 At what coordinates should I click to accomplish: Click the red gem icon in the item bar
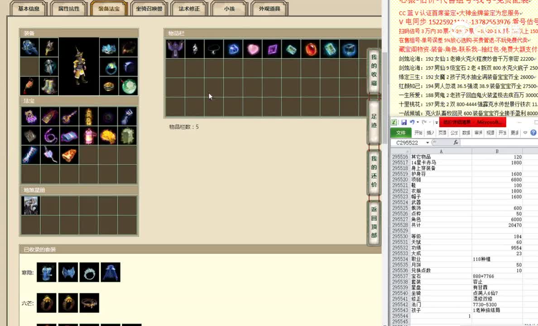pos(311,48)
